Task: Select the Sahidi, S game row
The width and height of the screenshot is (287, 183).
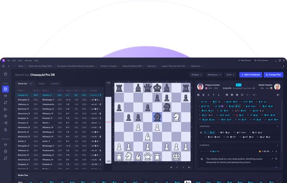Action: coord(59,141)
